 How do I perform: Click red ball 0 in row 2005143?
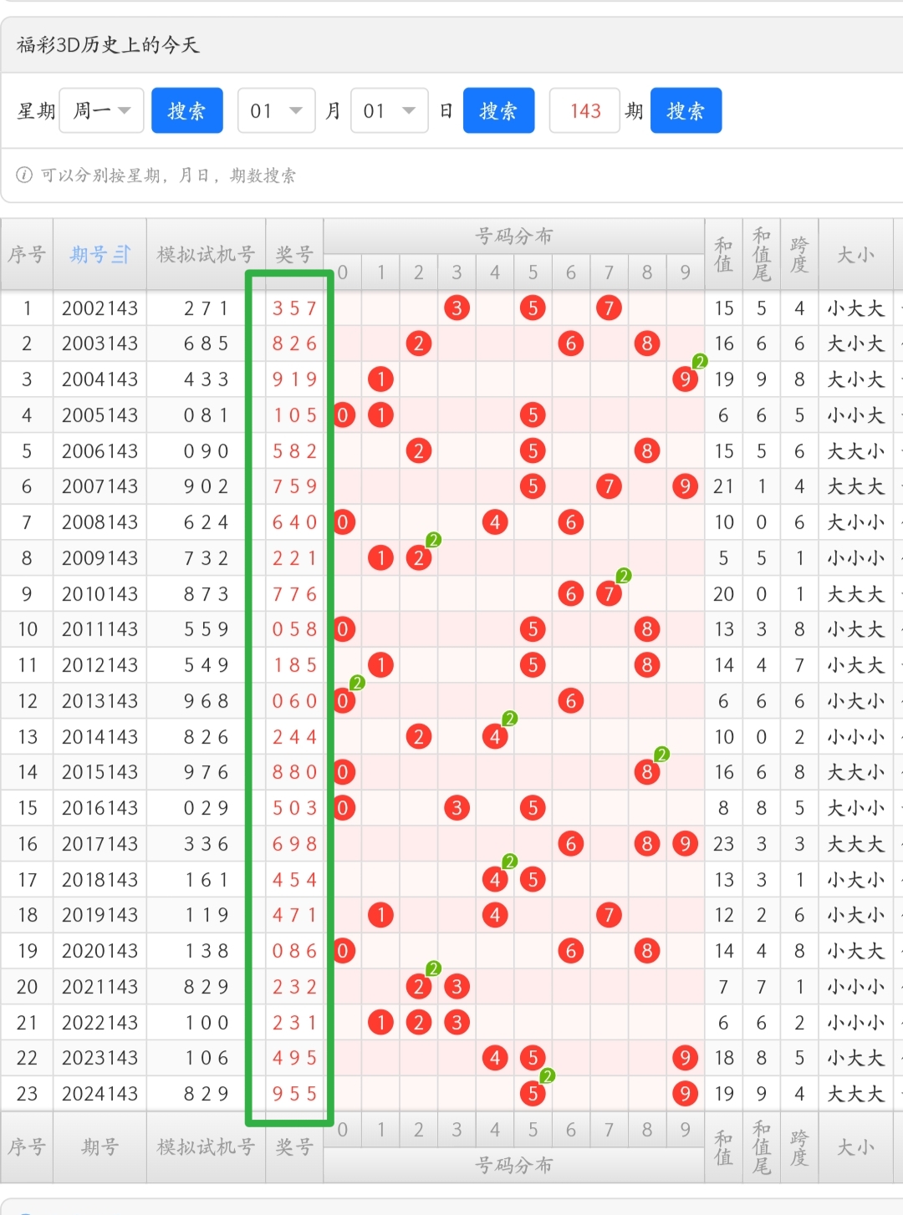coord(343,415)
